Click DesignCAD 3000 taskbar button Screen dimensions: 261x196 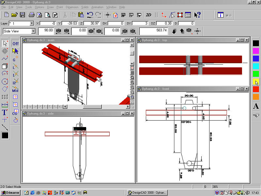click(147, 193)
